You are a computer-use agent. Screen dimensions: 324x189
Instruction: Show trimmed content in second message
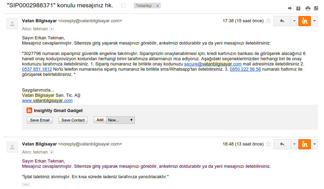point(26,184)
